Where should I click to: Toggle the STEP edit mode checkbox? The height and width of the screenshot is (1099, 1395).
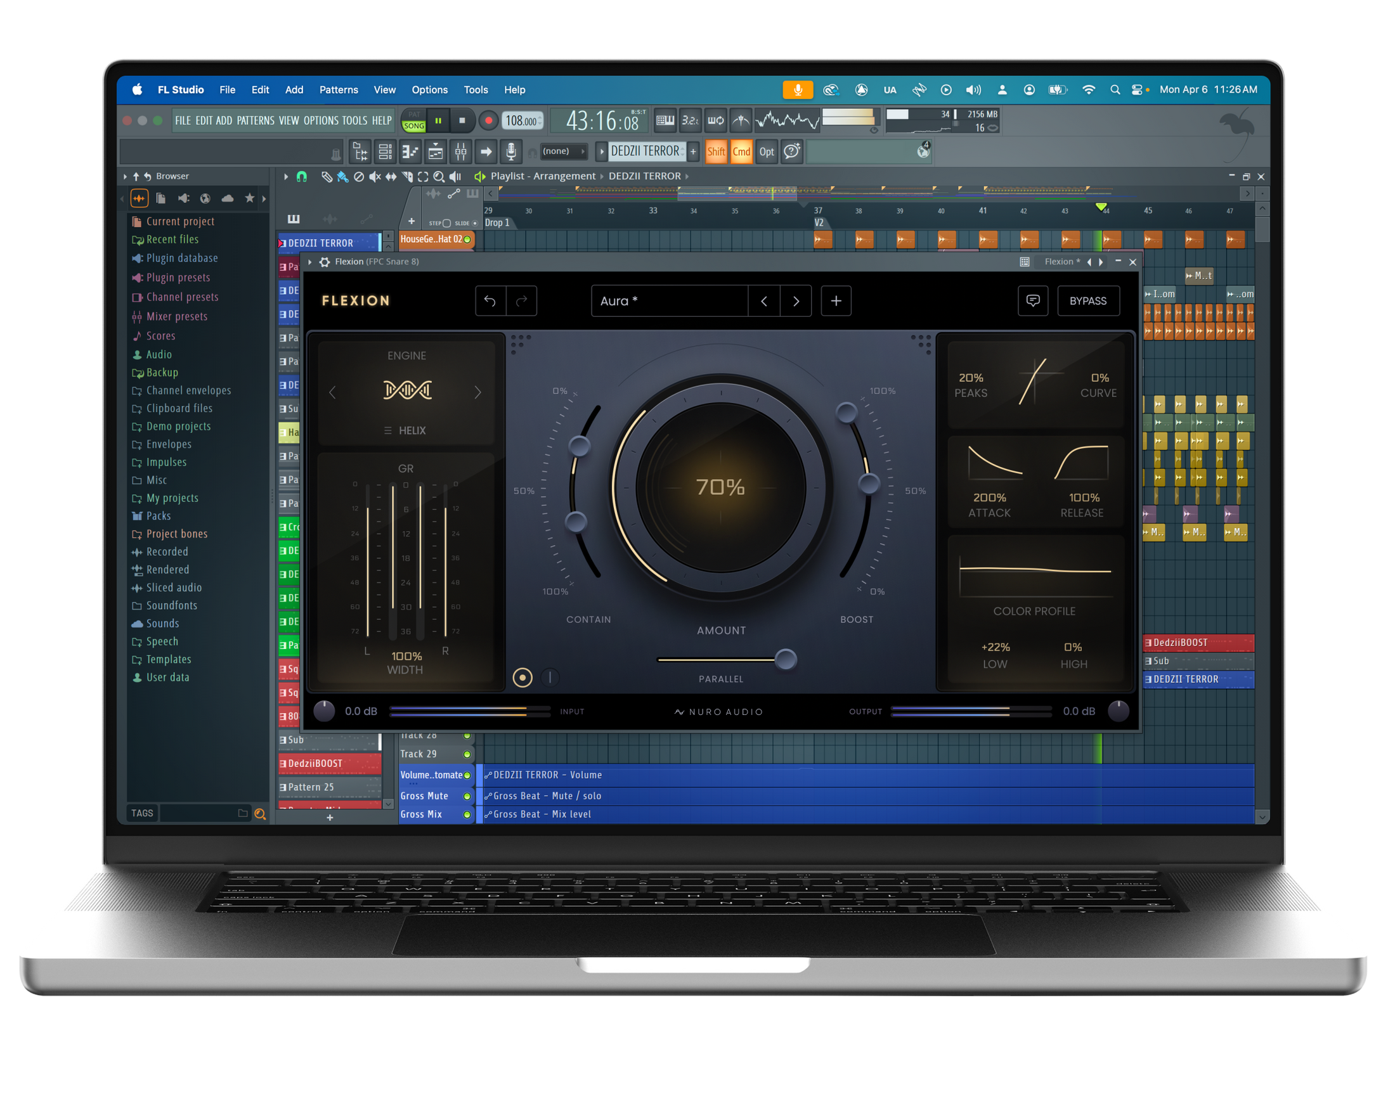447,223
